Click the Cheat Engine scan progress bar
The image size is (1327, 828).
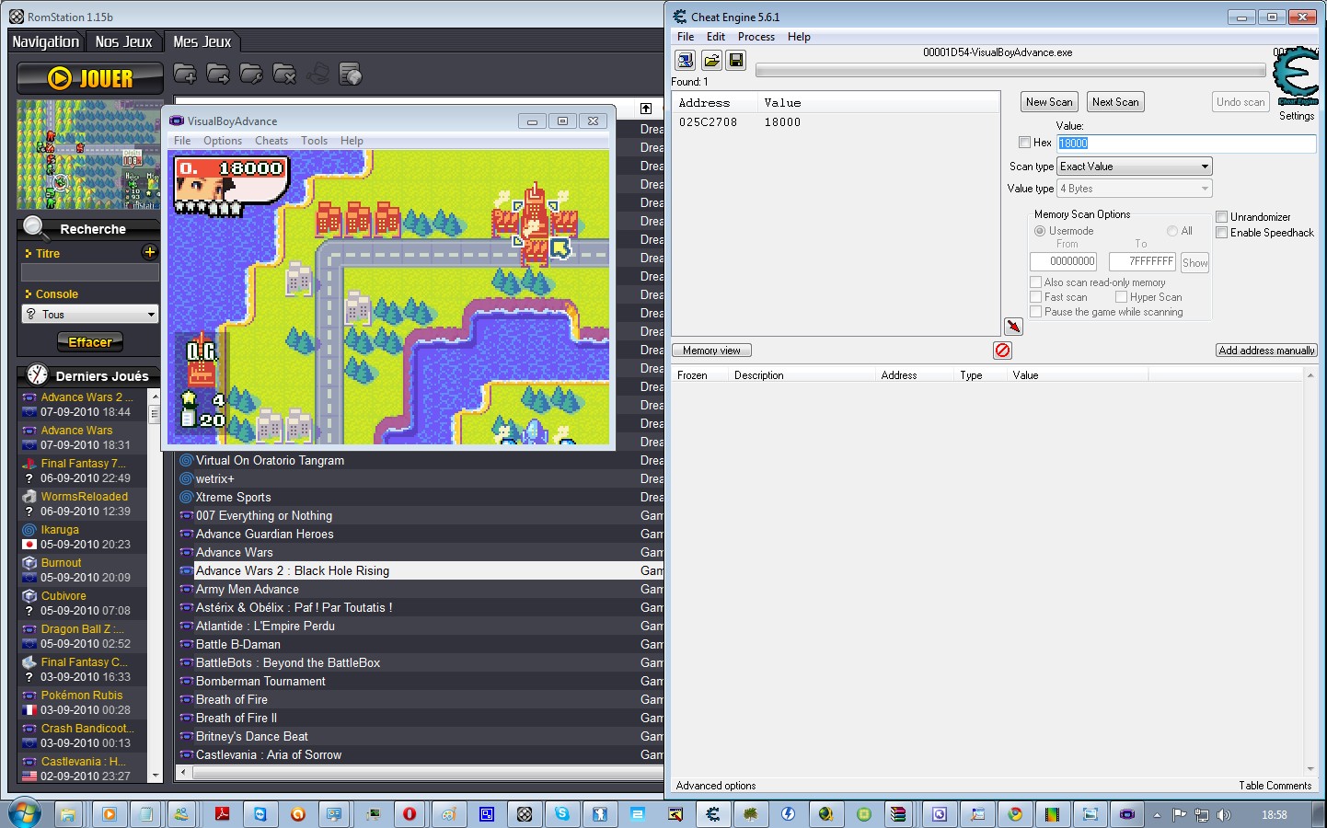tap(1010, 70)
